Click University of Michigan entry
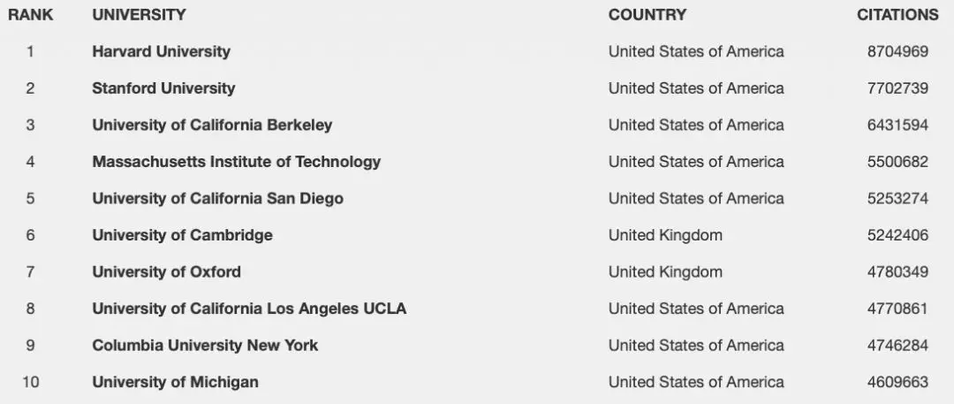This screenshot has height=404, width=954. [175, 382]
